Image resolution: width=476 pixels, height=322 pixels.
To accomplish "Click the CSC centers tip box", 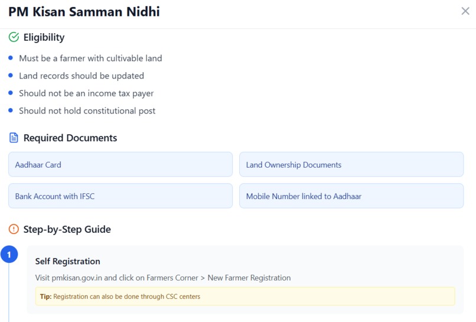I will point(245,296).
